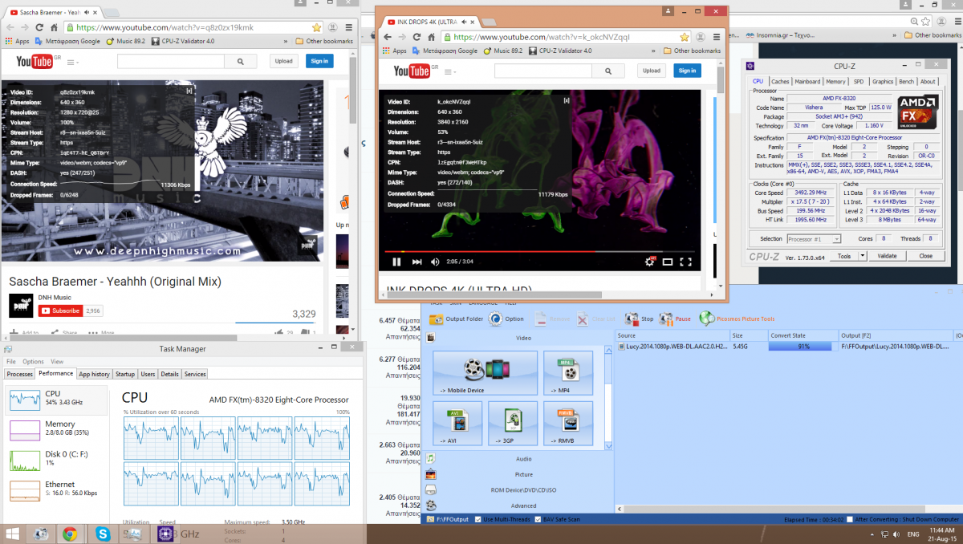Open Task Manager Processes tab

click(19, 374)
